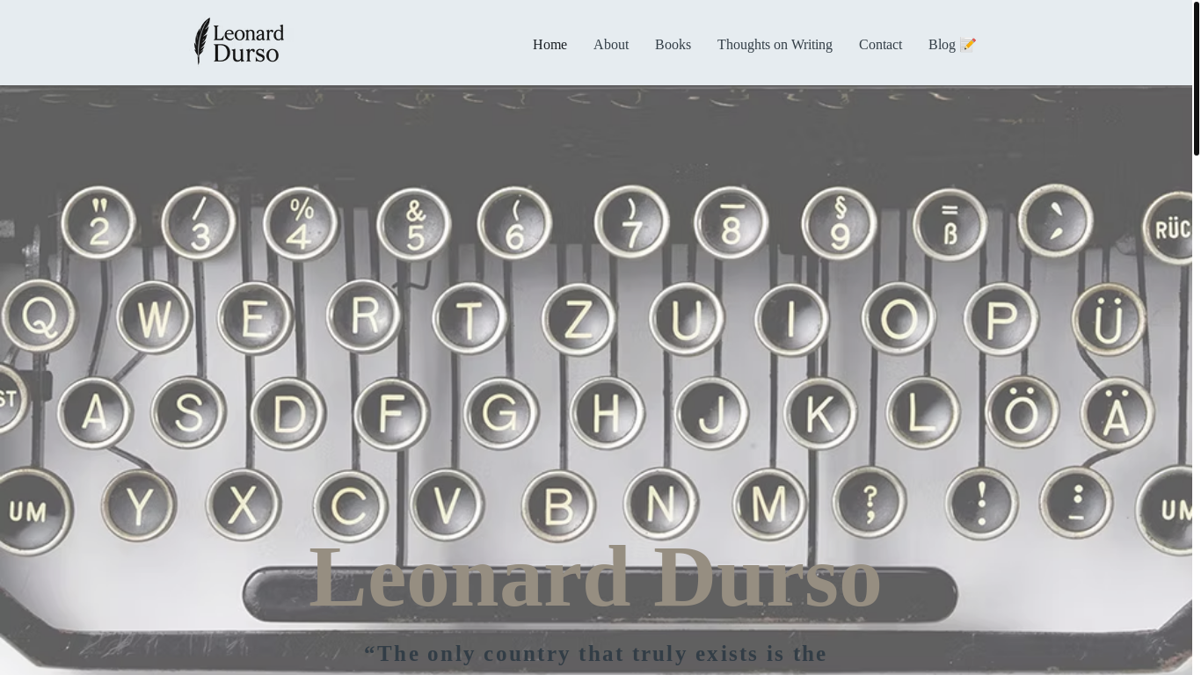
Task: Go to the Home page
Action: (x=550, y=45)
